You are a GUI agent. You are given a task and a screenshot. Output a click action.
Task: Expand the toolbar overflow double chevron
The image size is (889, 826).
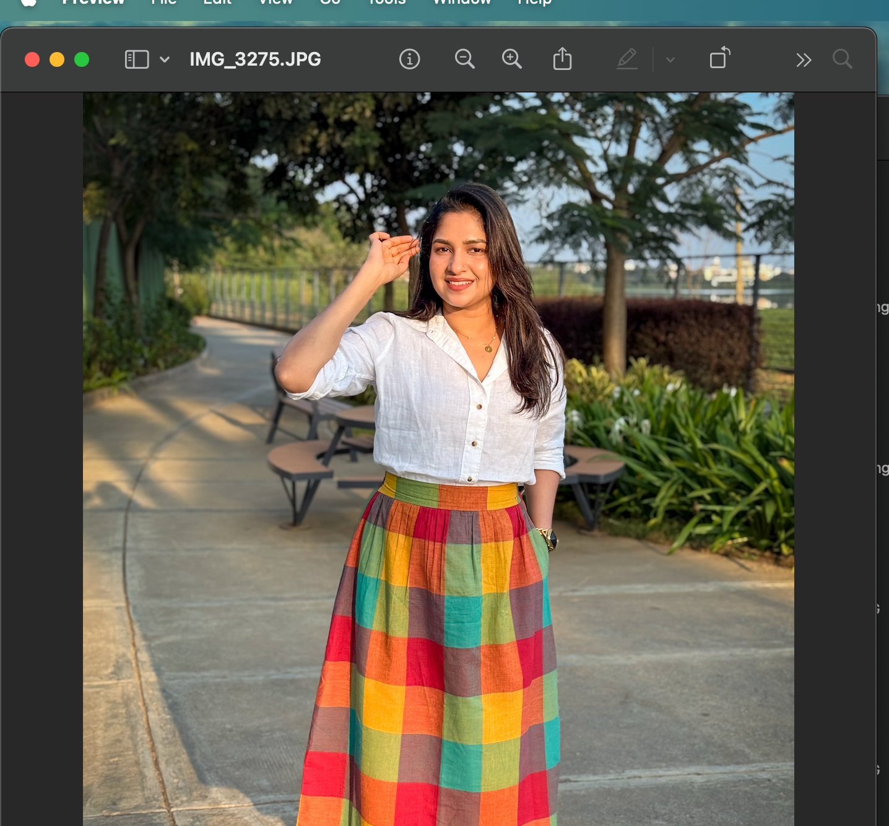point(804,60)
